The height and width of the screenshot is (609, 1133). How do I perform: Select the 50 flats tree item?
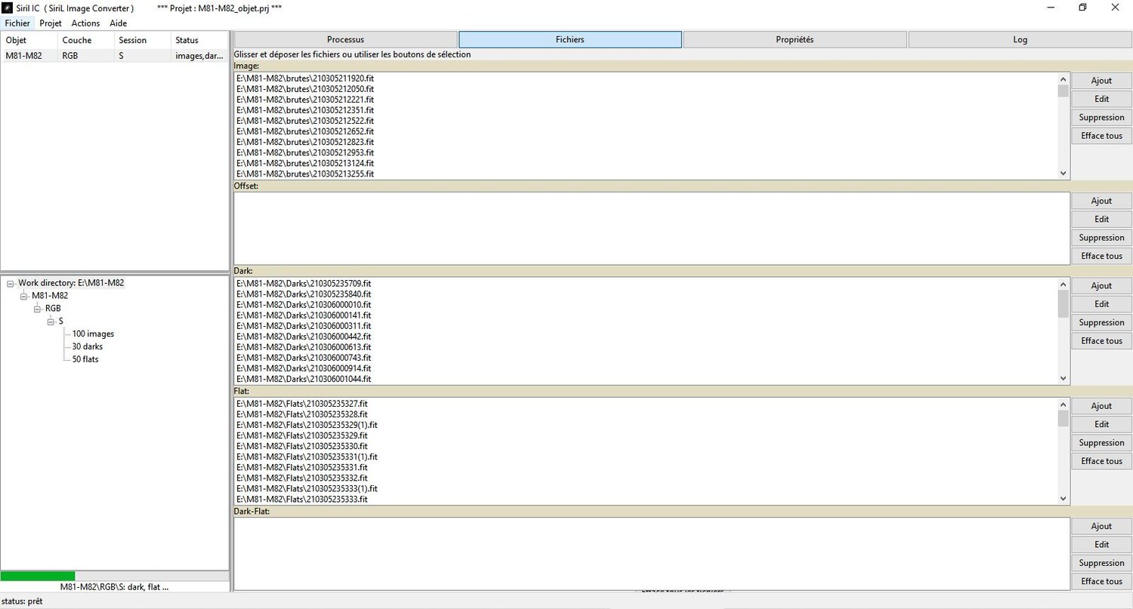click(85, 359)
